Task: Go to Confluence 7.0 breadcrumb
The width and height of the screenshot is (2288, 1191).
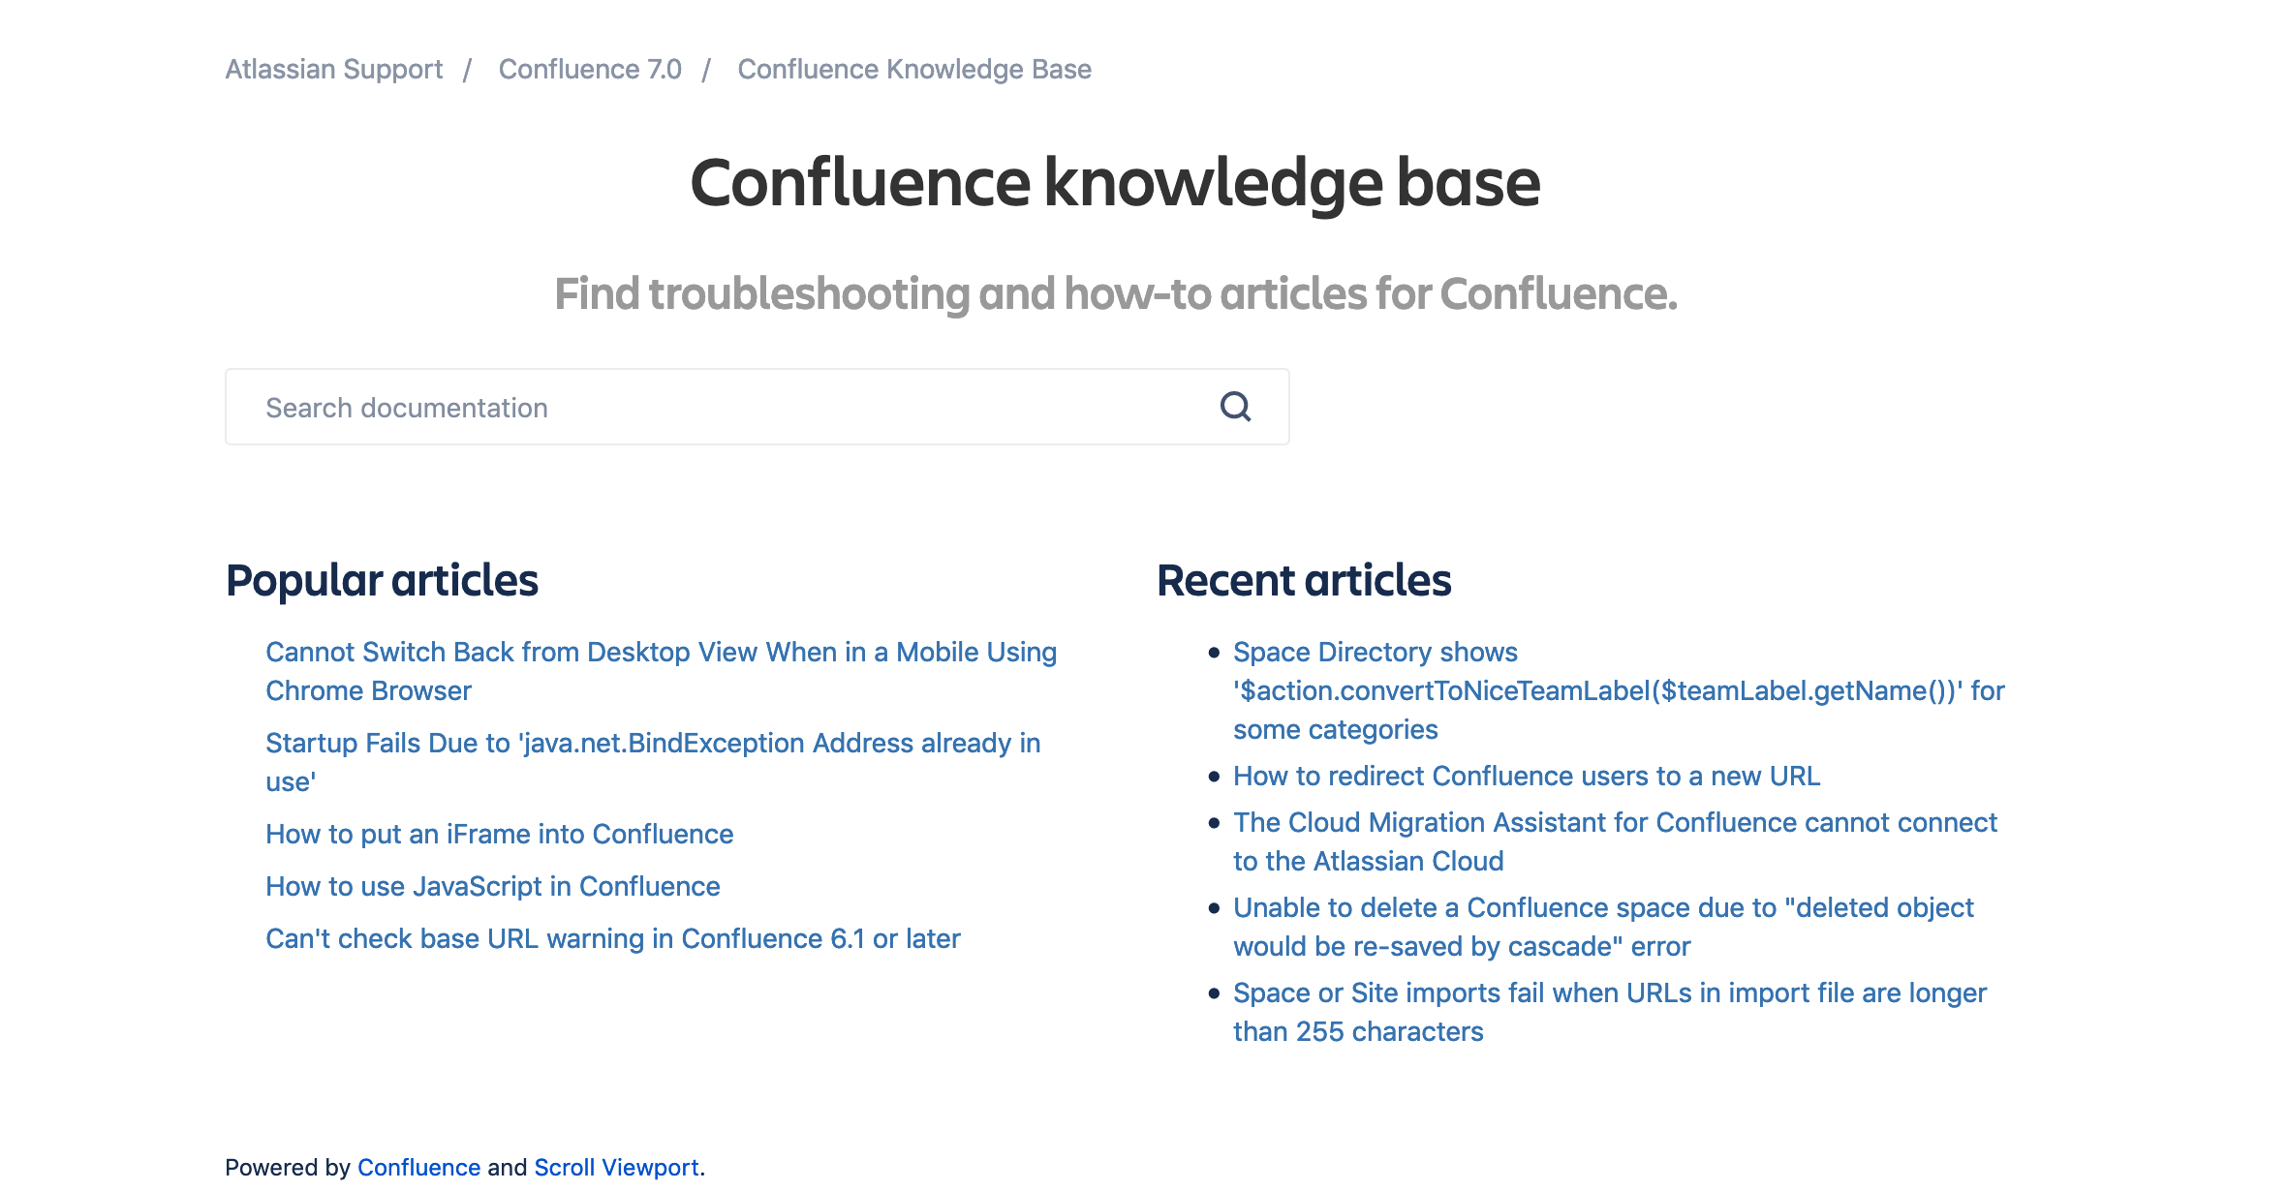Action: click(590, 70)
